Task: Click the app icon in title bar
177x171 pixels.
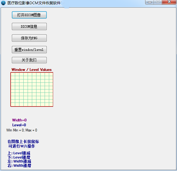Action: click(3, 3)
